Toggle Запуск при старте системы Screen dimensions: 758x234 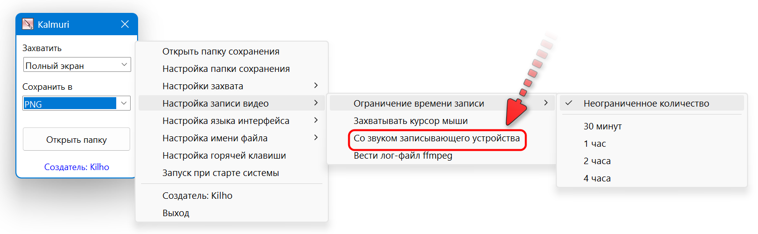point(221,173)
